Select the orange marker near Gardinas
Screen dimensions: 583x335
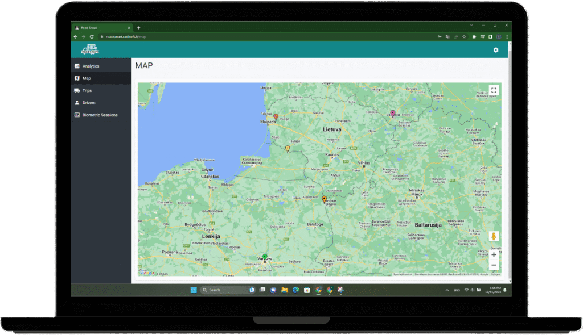pos(324,199)
